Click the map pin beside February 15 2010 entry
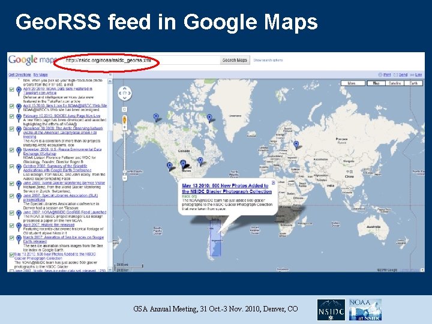Image resolution: width=432 pixels, height=324 pixels. coord(19,118)
